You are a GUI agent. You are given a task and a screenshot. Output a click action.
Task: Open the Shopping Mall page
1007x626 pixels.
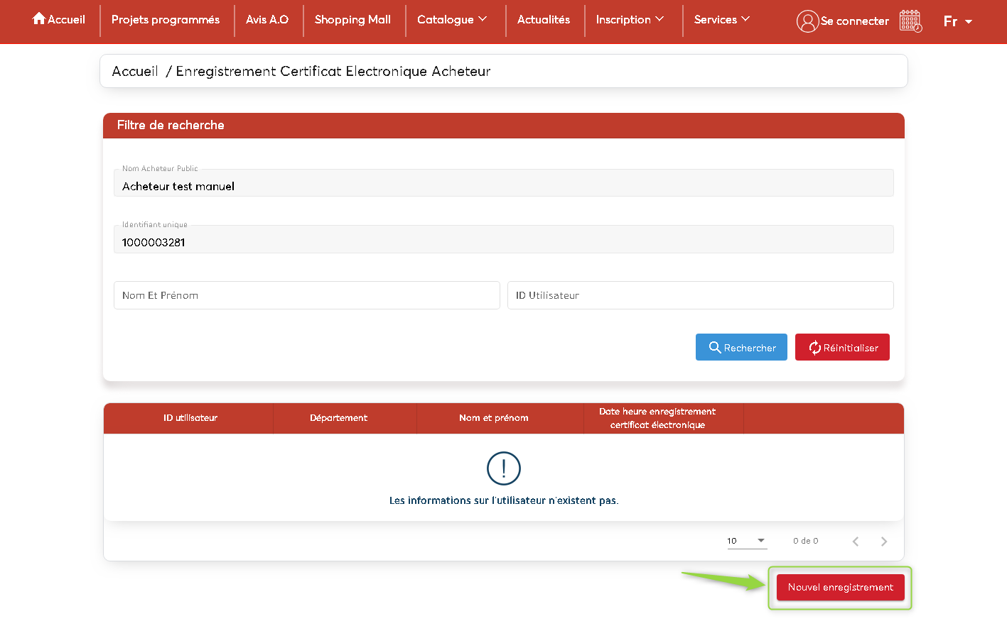[x=352, y=19]
